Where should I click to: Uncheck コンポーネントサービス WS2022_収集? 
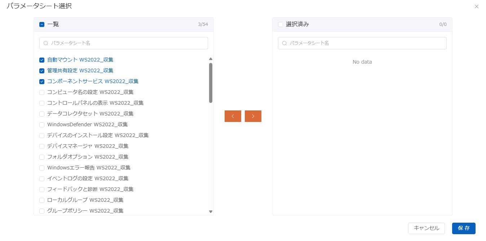[x=42, y=82]
